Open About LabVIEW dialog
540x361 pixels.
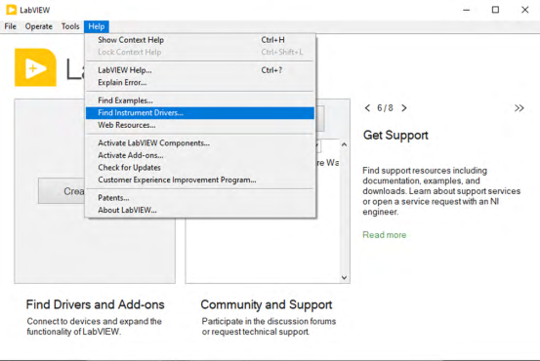[200, 211]
